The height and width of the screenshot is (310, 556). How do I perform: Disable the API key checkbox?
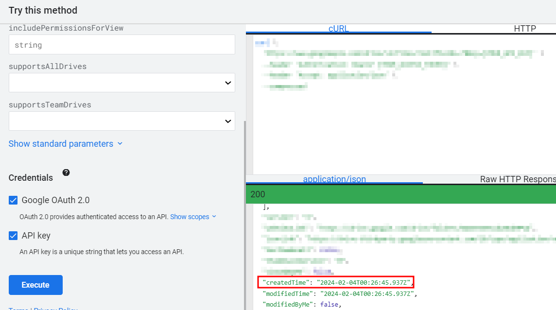13,236
